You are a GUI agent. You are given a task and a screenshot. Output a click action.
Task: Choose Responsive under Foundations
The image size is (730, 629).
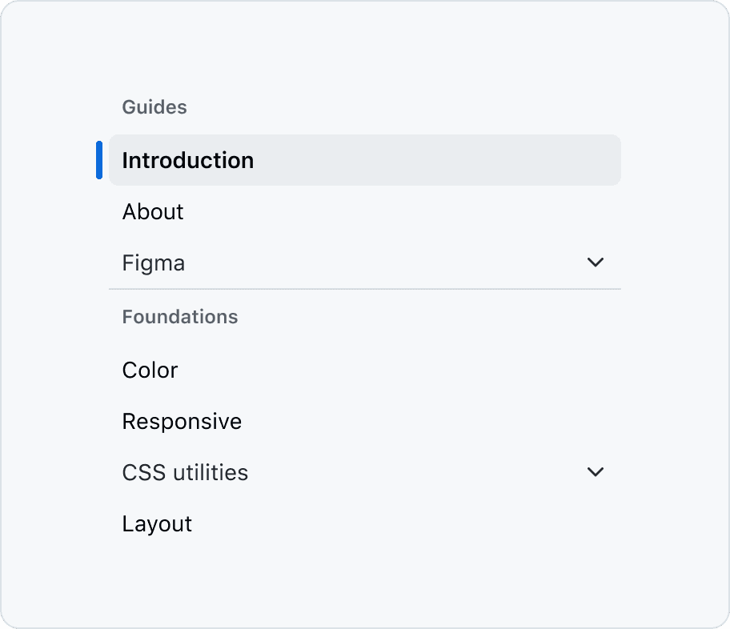click(x=182, y=421)
